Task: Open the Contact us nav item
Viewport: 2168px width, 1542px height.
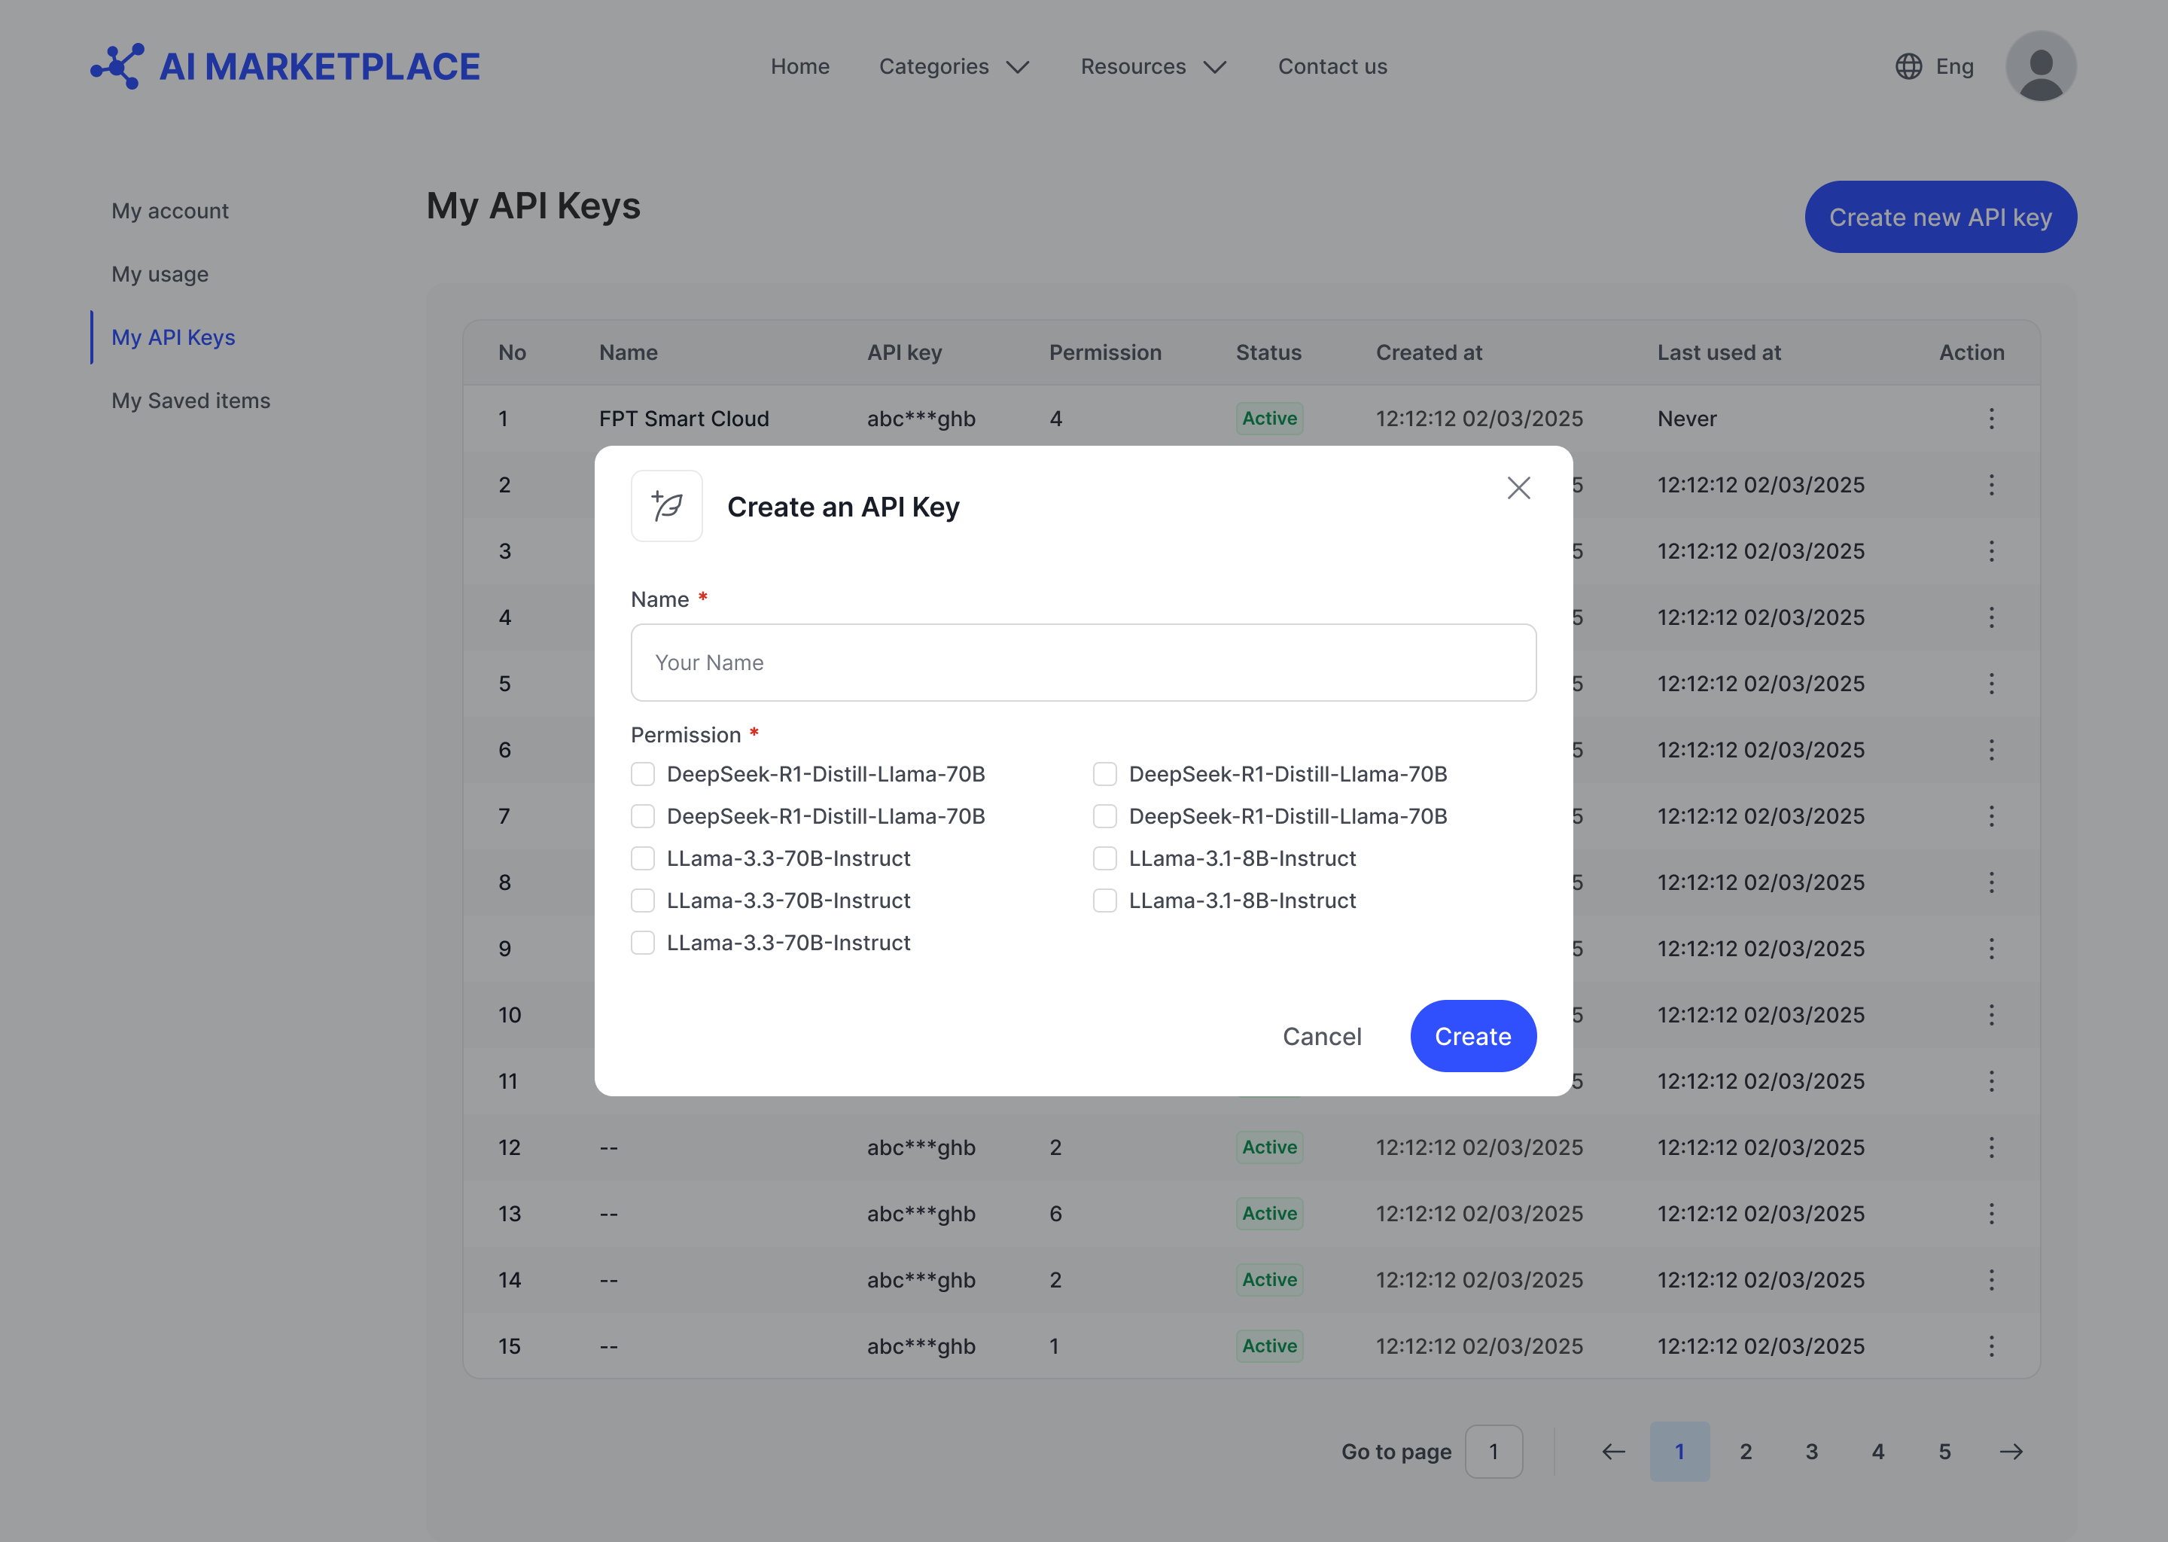Action: [1332, 66]
